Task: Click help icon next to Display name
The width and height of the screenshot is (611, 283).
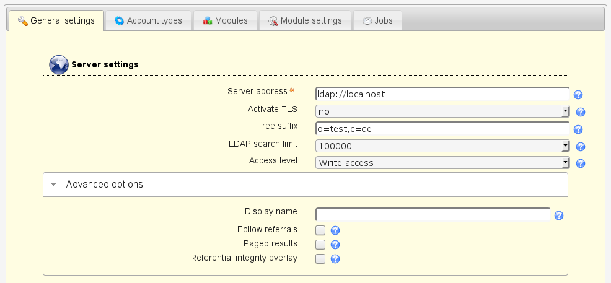Action: pos(558,216)
